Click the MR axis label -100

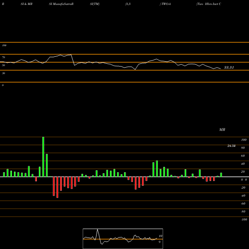pos(244,220)
